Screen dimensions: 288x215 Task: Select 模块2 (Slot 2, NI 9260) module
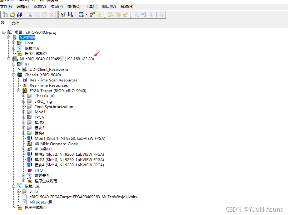click(69, 154)
